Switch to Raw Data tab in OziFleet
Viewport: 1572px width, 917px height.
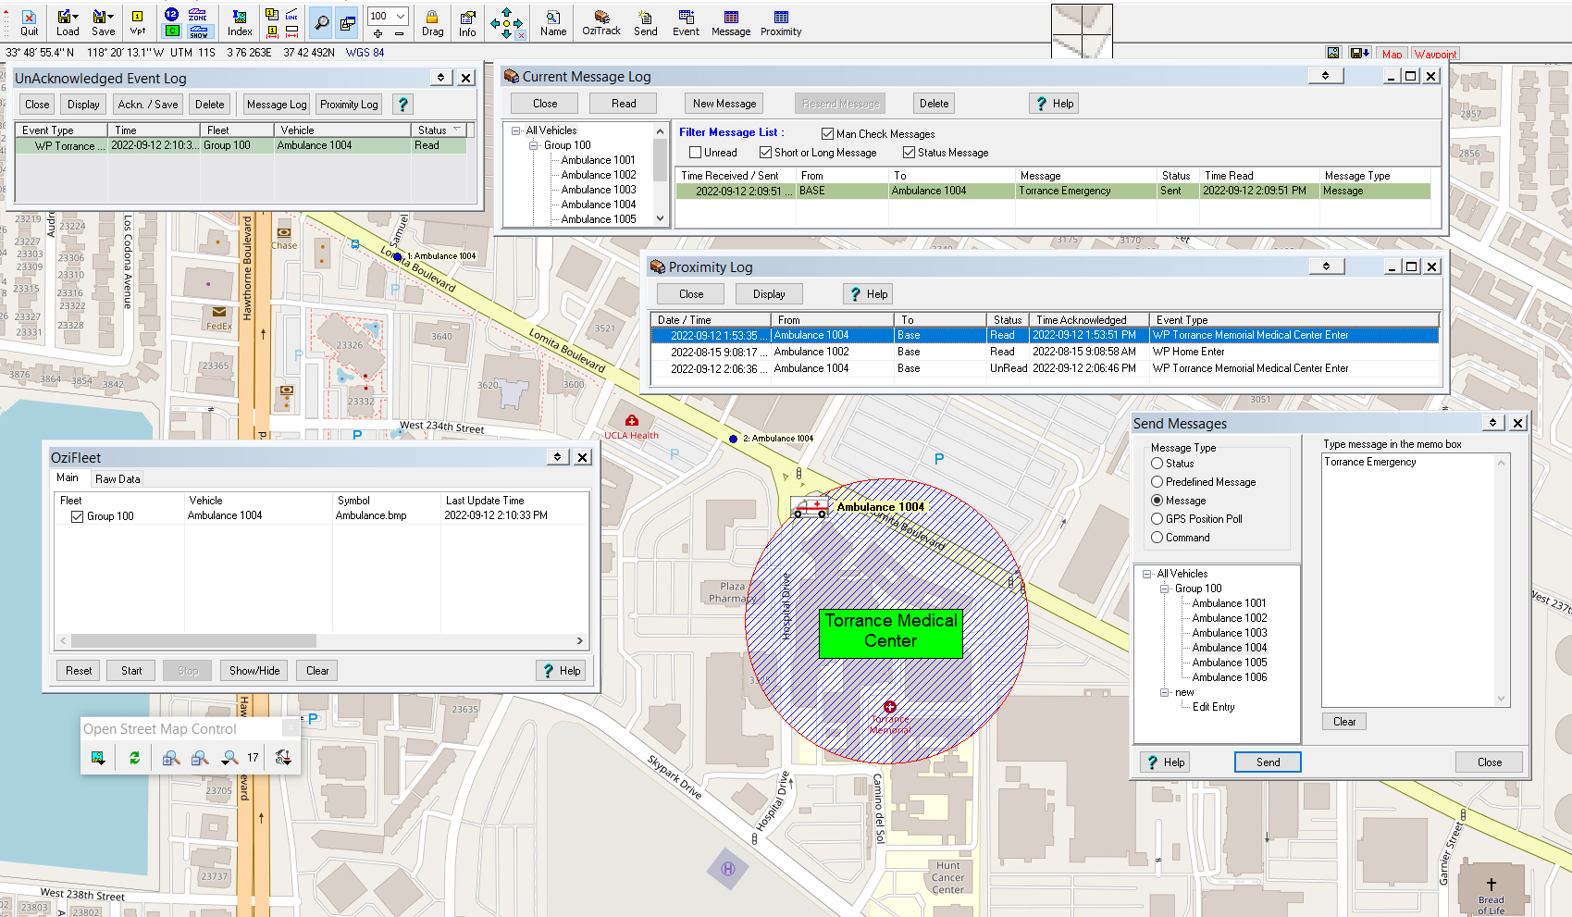point(118,479)
